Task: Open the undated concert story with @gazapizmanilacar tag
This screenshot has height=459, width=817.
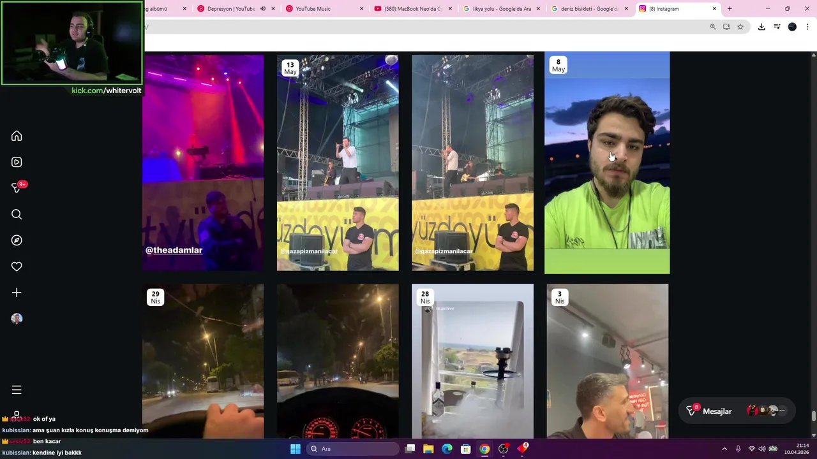Action: (x=472, y=163)
